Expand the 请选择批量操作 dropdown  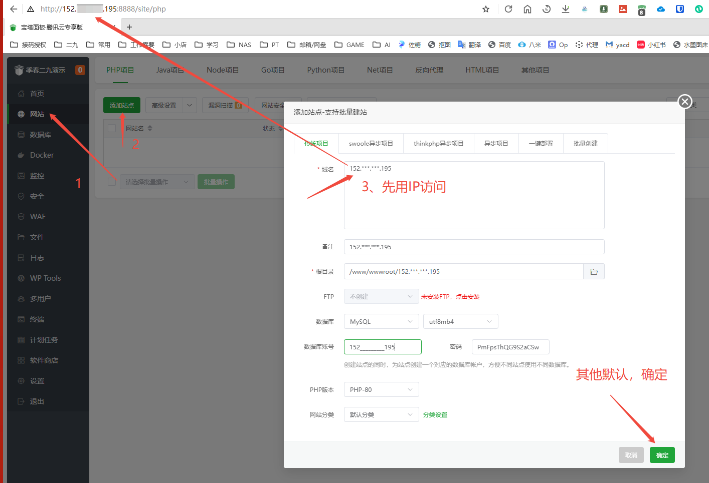pos(156,182)
